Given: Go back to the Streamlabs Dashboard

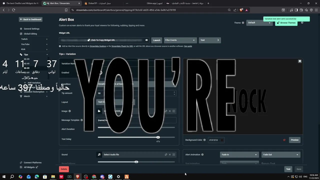Looking at the screenshot, I should [31, 19].
